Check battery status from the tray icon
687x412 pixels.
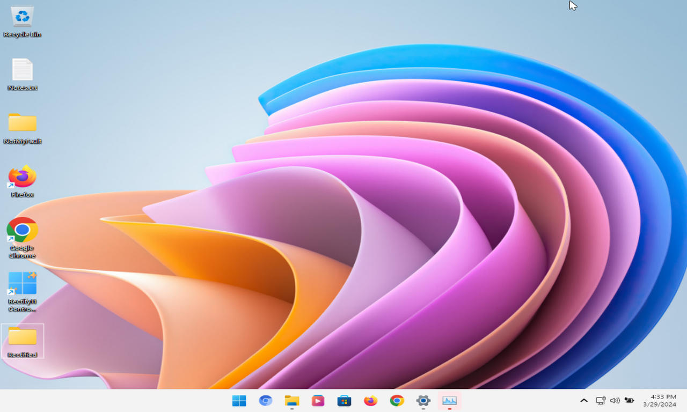point(629,400)
